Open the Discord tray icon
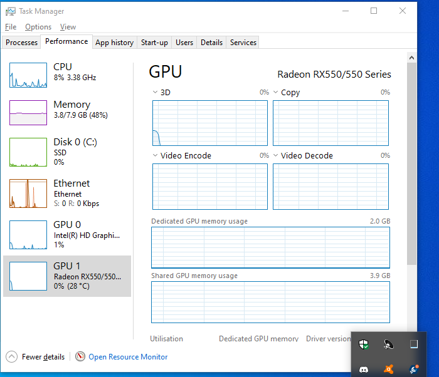 tap(364, 369)
